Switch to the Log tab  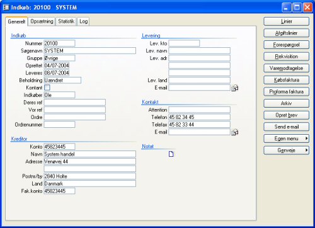coord(83,21)
